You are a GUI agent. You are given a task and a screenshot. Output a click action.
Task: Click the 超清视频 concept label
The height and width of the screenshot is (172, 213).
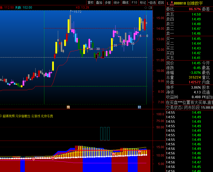(9, 116)
